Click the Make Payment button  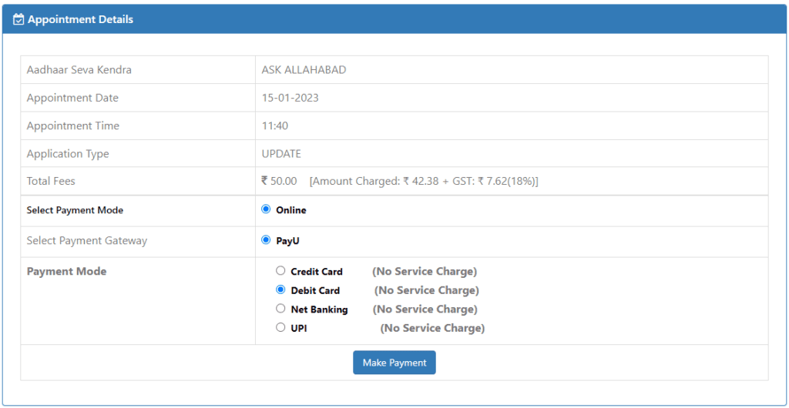point(394,363)
